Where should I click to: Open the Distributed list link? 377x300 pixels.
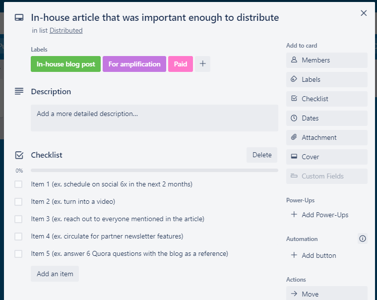pos(66,31)
